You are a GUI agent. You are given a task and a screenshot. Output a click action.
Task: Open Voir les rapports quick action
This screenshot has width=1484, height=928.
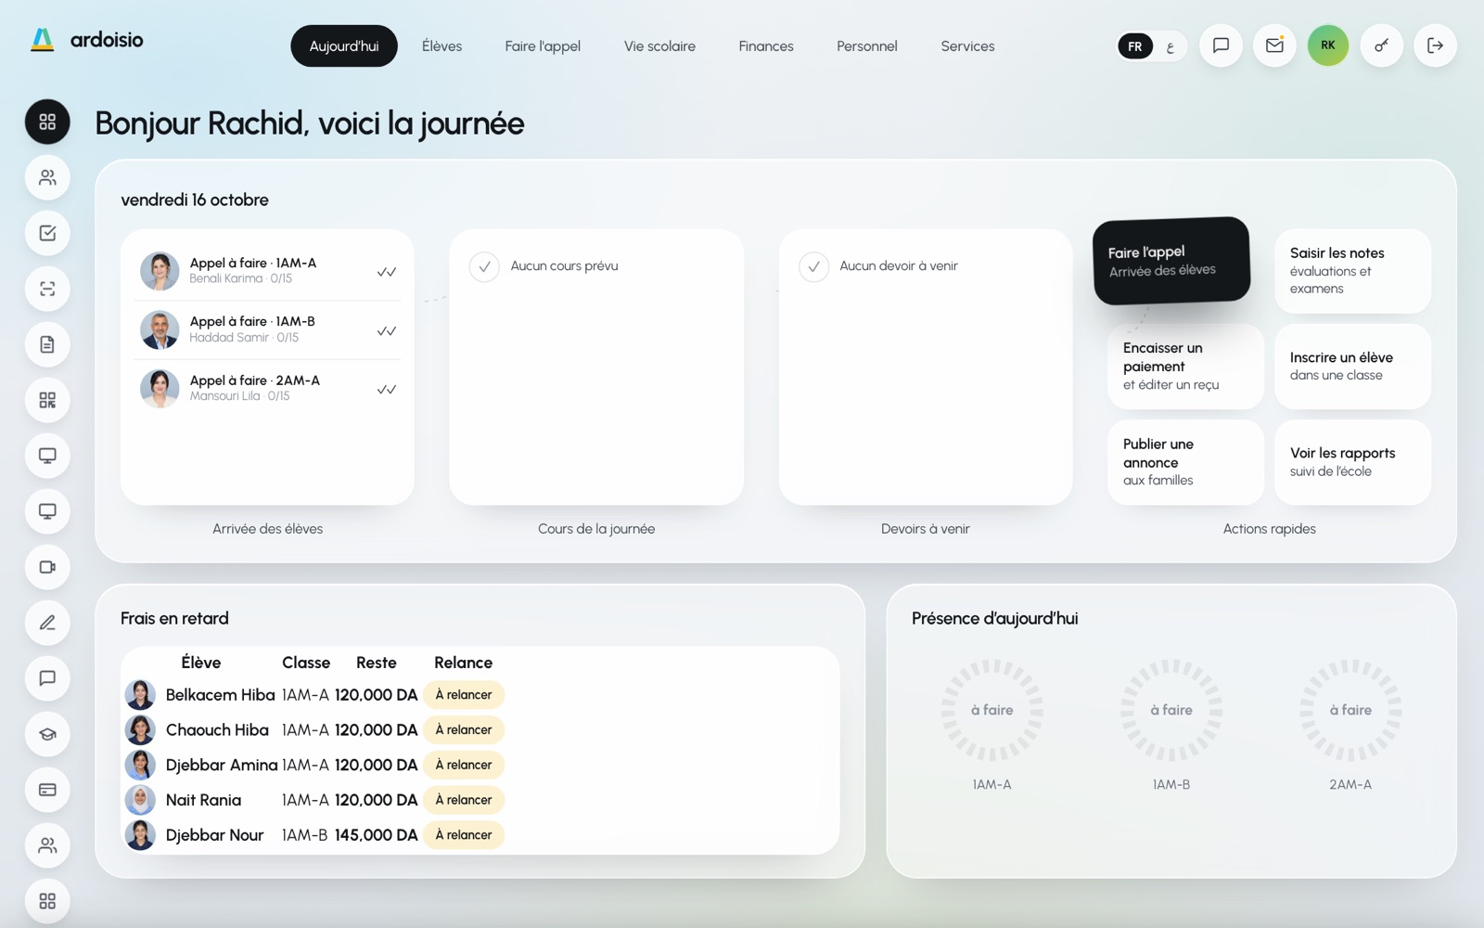pos(1353,462)
